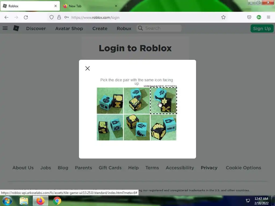Open the Cookie Options footer link
Viewport: 275px width, 206px height.
pos(243,168)
